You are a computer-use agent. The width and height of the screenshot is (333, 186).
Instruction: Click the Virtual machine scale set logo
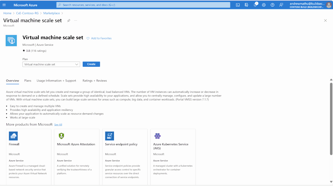11,40
